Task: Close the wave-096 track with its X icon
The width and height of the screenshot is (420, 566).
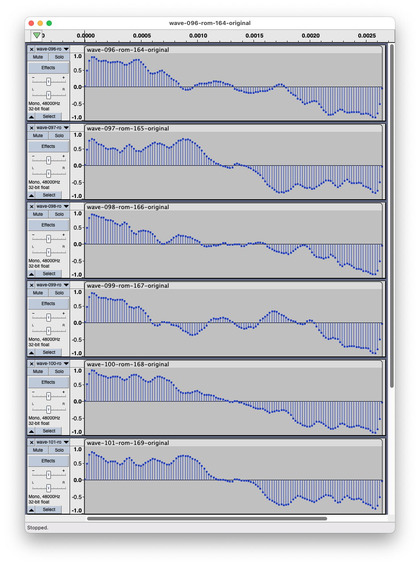Action: [x=32, y=49]
